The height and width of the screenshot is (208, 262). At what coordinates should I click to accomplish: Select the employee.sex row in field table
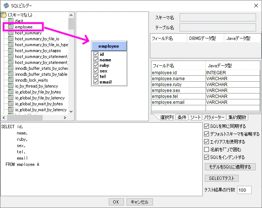point(206,91)
